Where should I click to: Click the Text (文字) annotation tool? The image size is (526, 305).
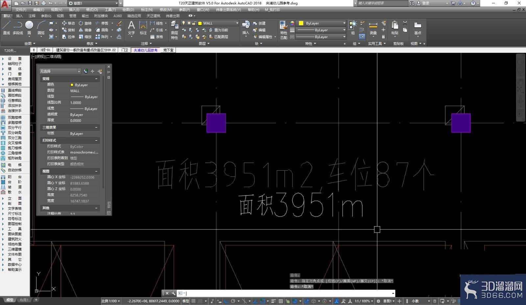[x=131, y=28]
